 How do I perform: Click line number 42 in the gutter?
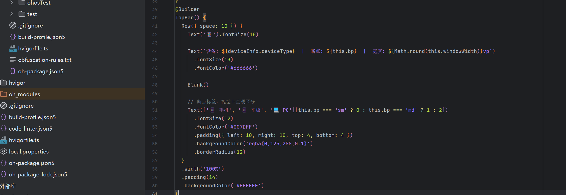[x=155, y=35]
